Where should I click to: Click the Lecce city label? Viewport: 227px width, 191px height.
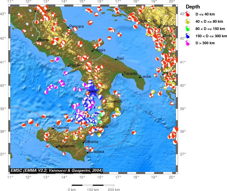146,77
